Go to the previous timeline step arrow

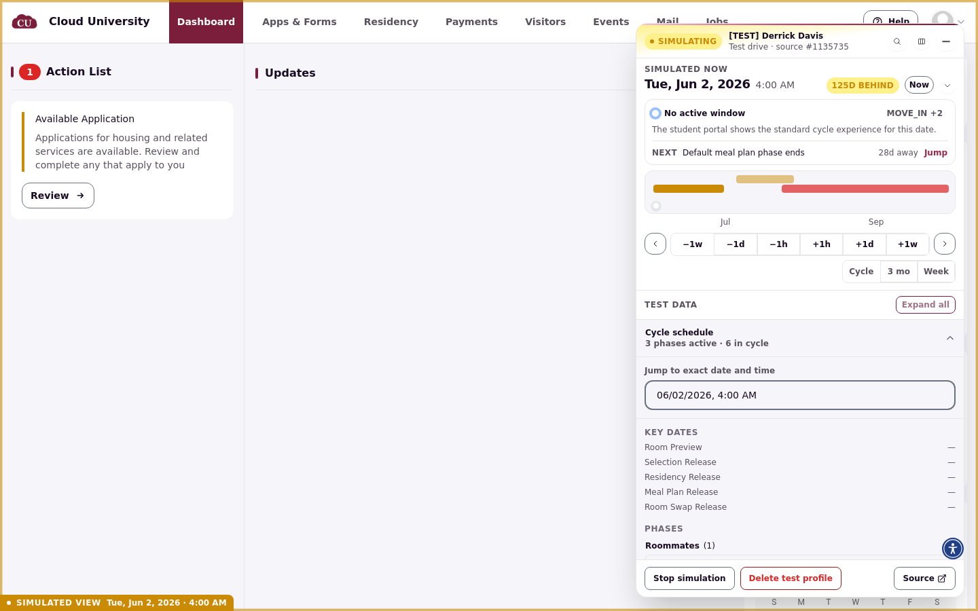click(655, 244)
